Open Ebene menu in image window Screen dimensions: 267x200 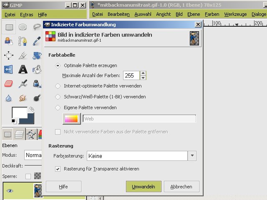pyautogui.click(x=194, y=14)
